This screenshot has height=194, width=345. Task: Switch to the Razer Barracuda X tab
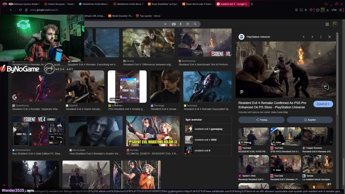(x=198, y=4)
